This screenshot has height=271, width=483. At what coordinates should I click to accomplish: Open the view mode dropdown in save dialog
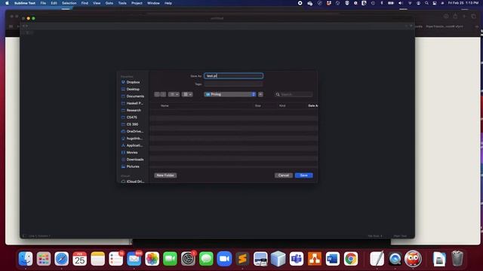pos(174,94)
